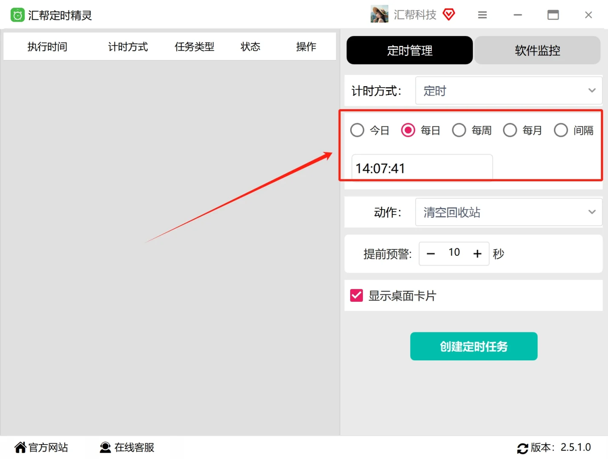Click the alarm clock app logo

(17, 14)
